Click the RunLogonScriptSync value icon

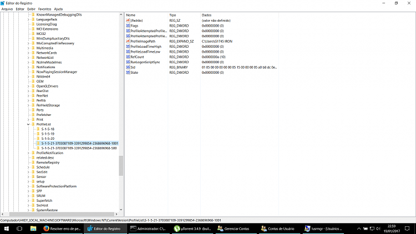tap(128, 62)
